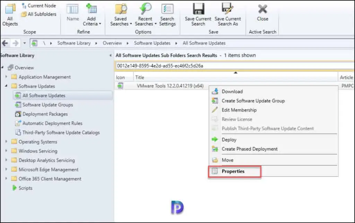Expand the Operating Systems folder

point(6,141)
